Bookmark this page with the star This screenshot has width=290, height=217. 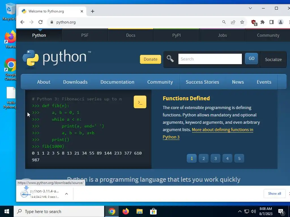click(x=242, y=22)
